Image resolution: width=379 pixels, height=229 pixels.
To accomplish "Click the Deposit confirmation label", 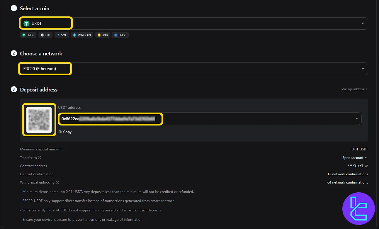I will [x=37, y=174].
